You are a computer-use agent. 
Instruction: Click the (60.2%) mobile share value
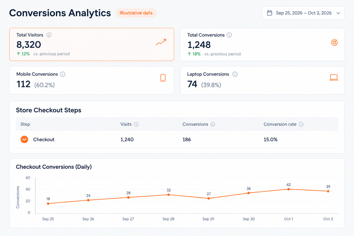tap(45, 85)
